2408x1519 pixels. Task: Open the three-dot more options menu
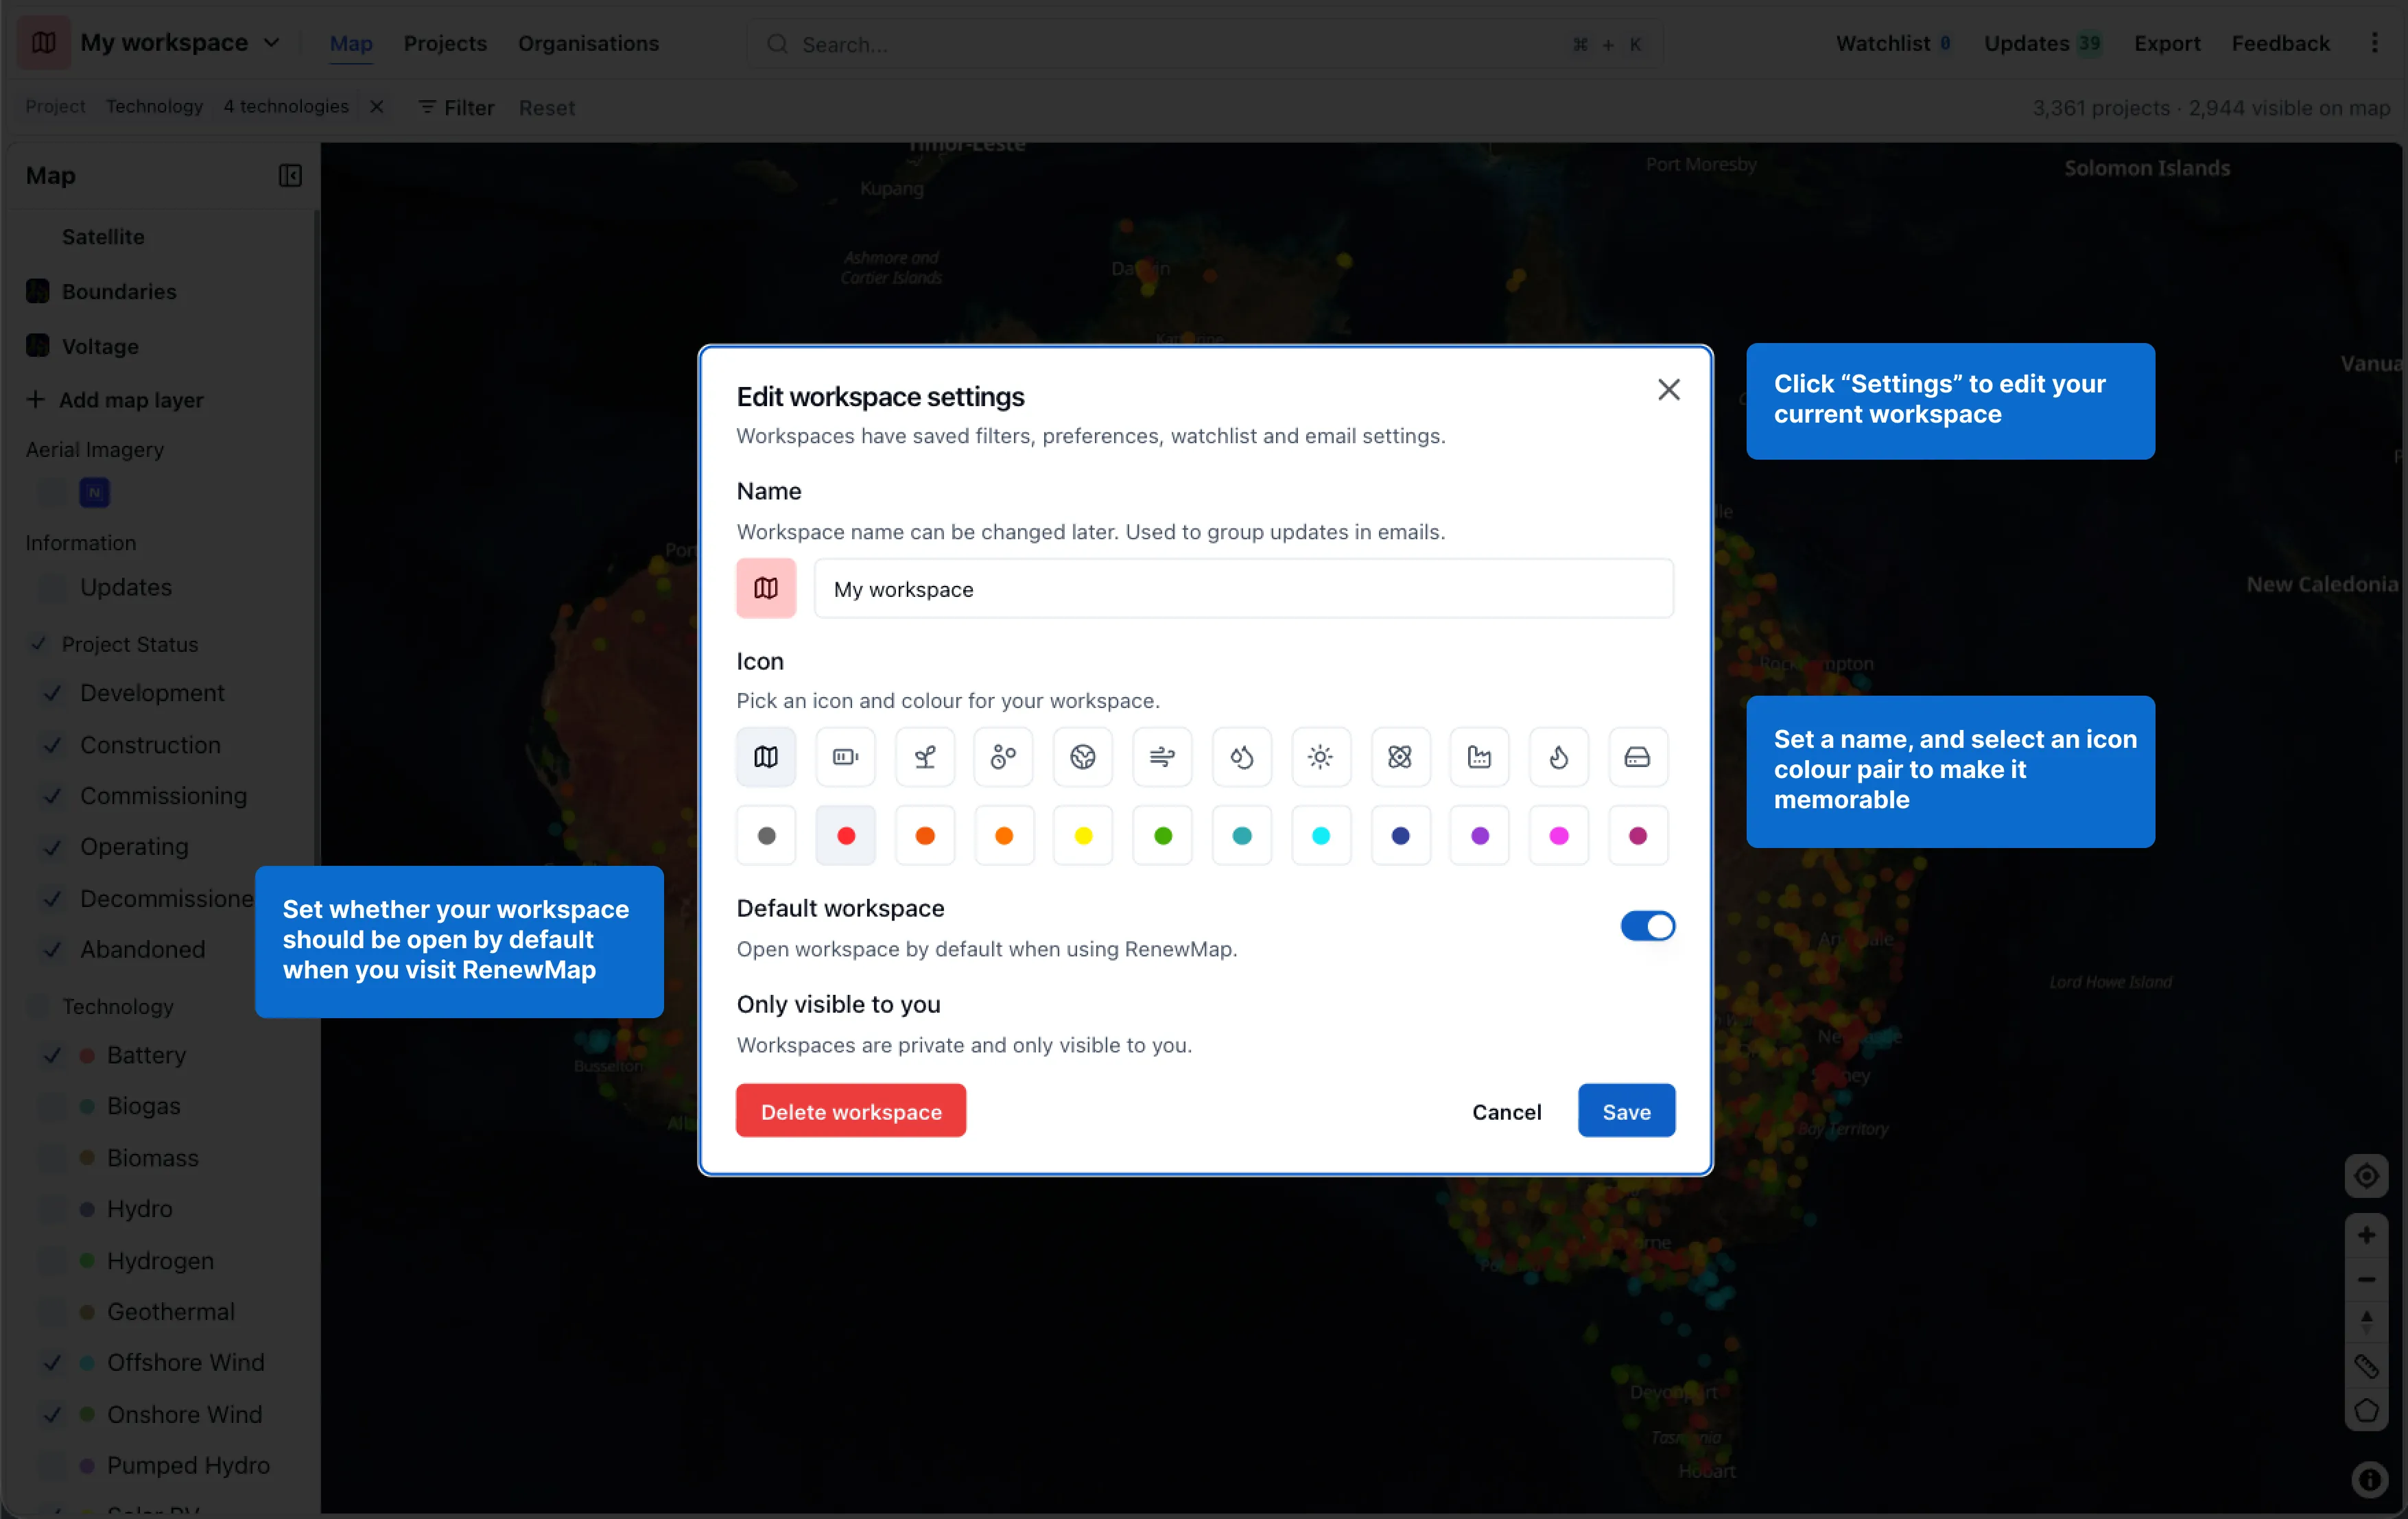[x=2375, y=43]
